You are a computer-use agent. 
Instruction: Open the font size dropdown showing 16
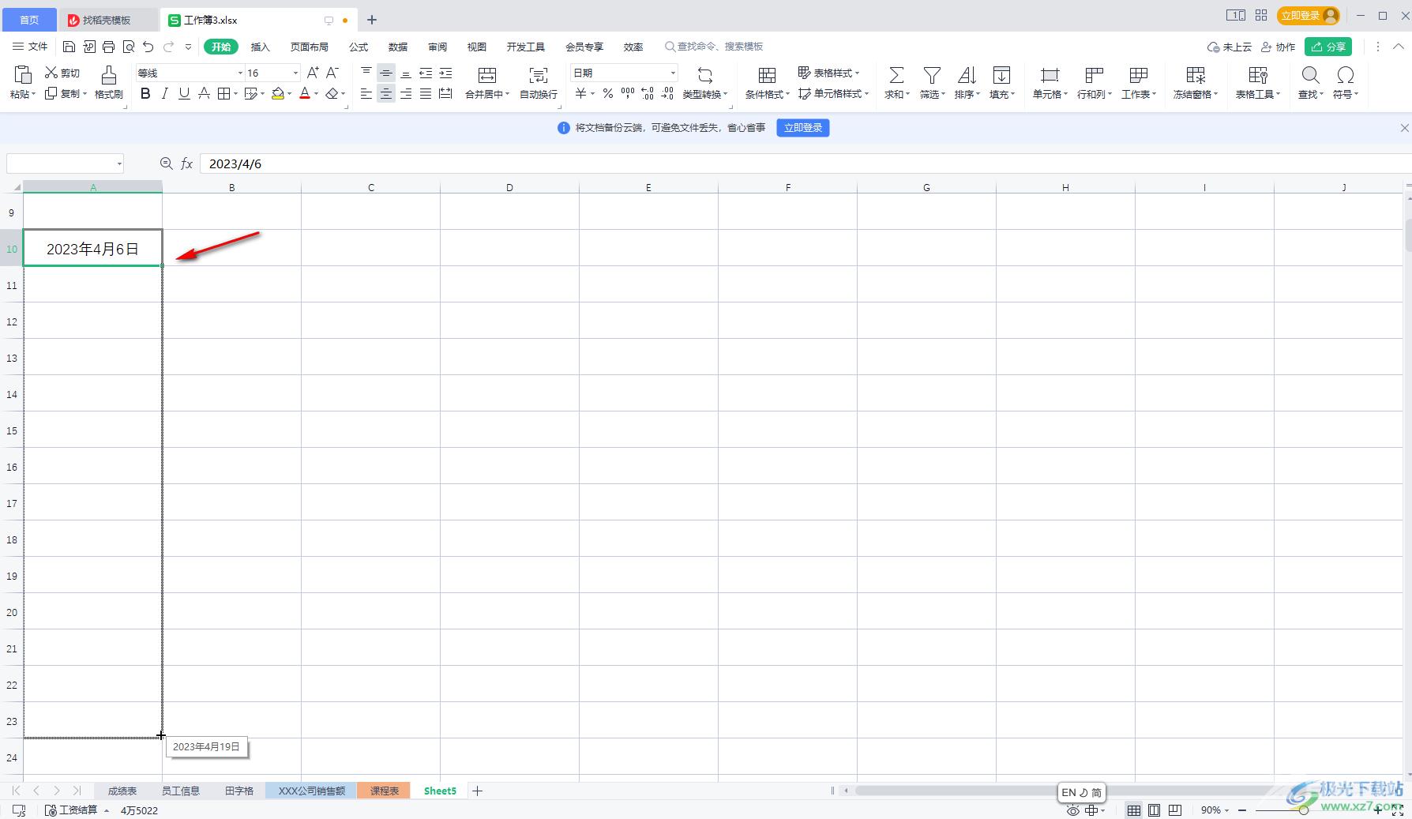pyautogui.click(x=295, y=73)
